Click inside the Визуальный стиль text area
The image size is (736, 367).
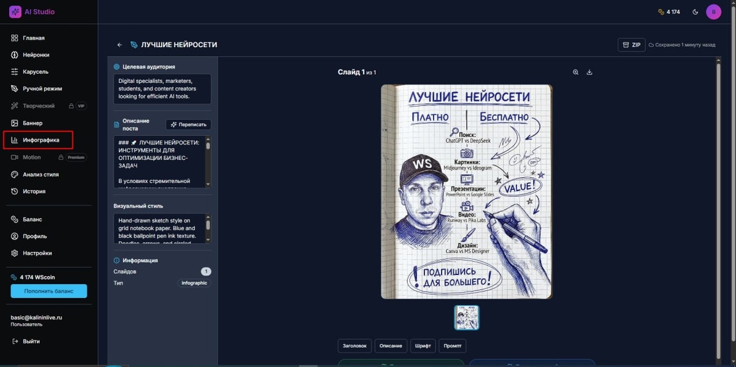click(159, 229)
